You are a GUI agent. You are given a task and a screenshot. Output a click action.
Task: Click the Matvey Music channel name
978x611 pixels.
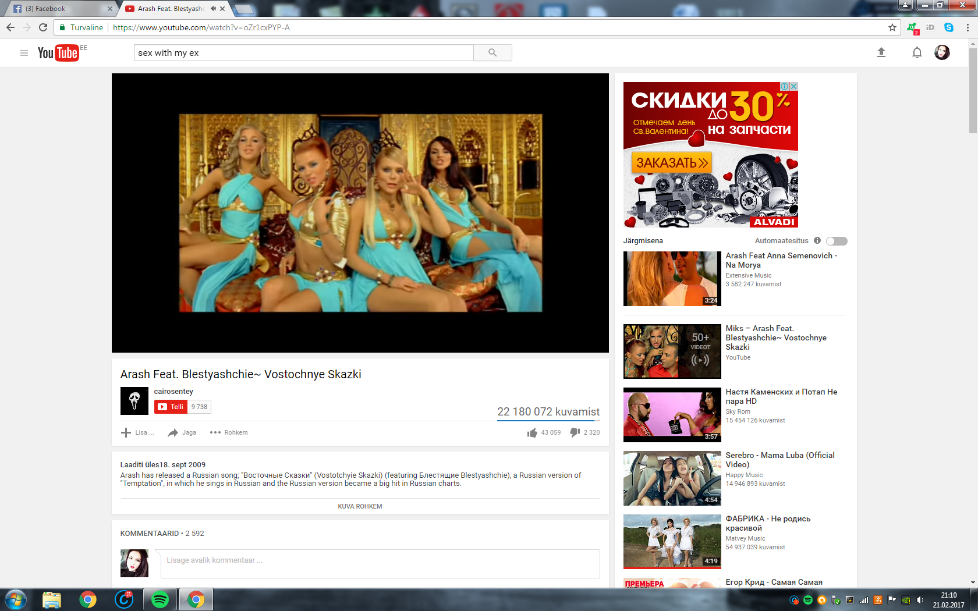[745, 538]
